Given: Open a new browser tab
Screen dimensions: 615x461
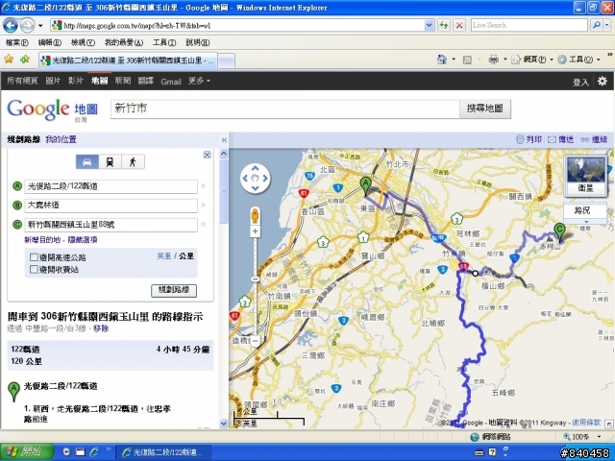Looking at the screenshot, I should click(x=227, y=61).
